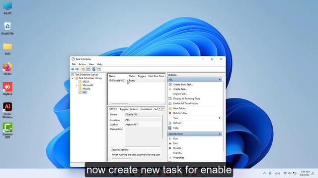Click the End task square icon
Viewport: 318px width, 178px height.
tap(170, 143)
